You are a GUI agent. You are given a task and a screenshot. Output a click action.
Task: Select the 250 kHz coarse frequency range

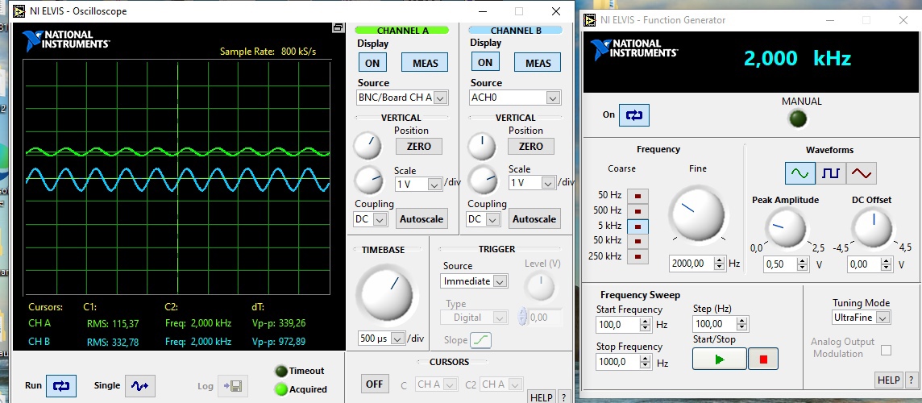point(638,256)
